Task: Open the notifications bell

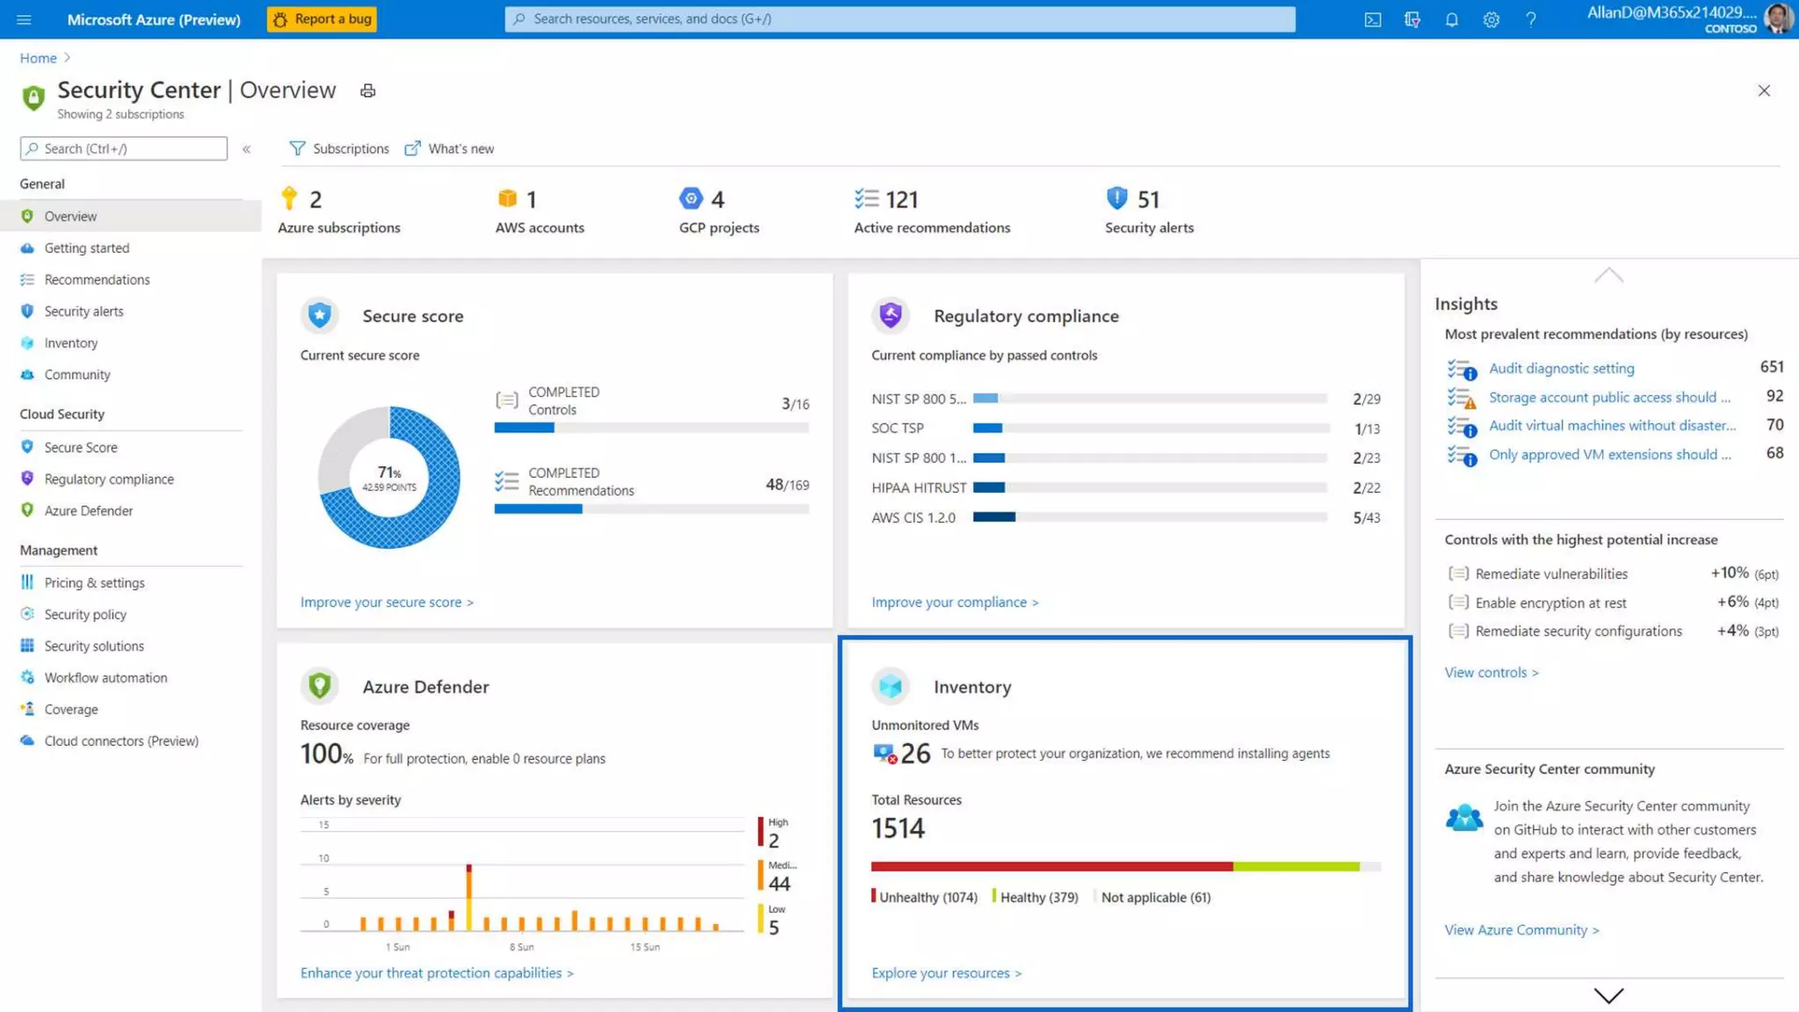Action: 1451,19
